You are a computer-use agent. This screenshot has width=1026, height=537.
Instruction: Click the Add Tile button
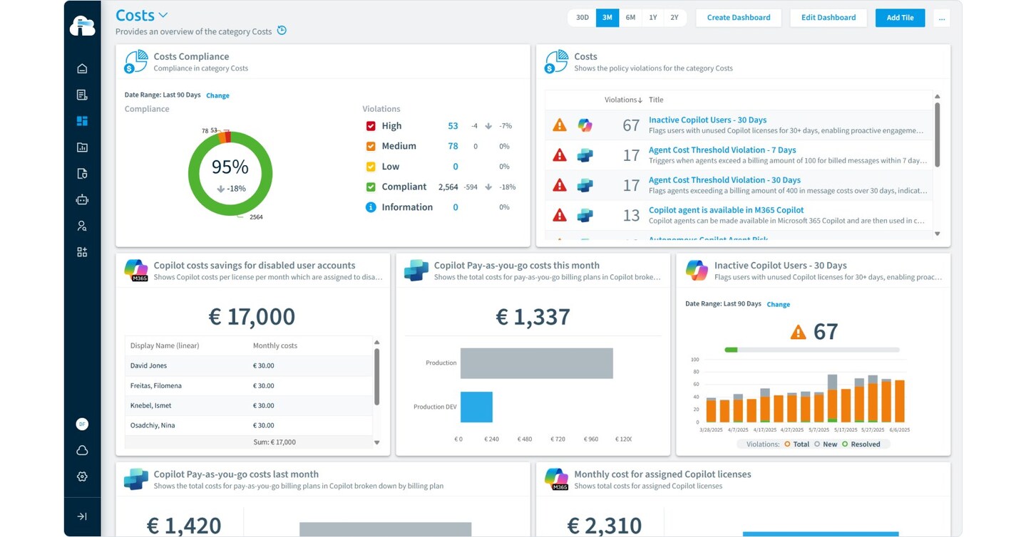pyautogui.click(x=900, y=18)
